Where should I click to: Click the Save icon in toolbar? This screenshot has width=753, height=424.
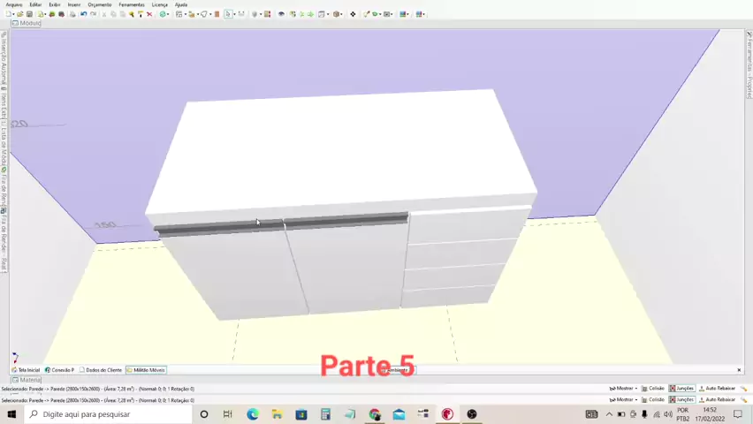(x=29, y=14)
